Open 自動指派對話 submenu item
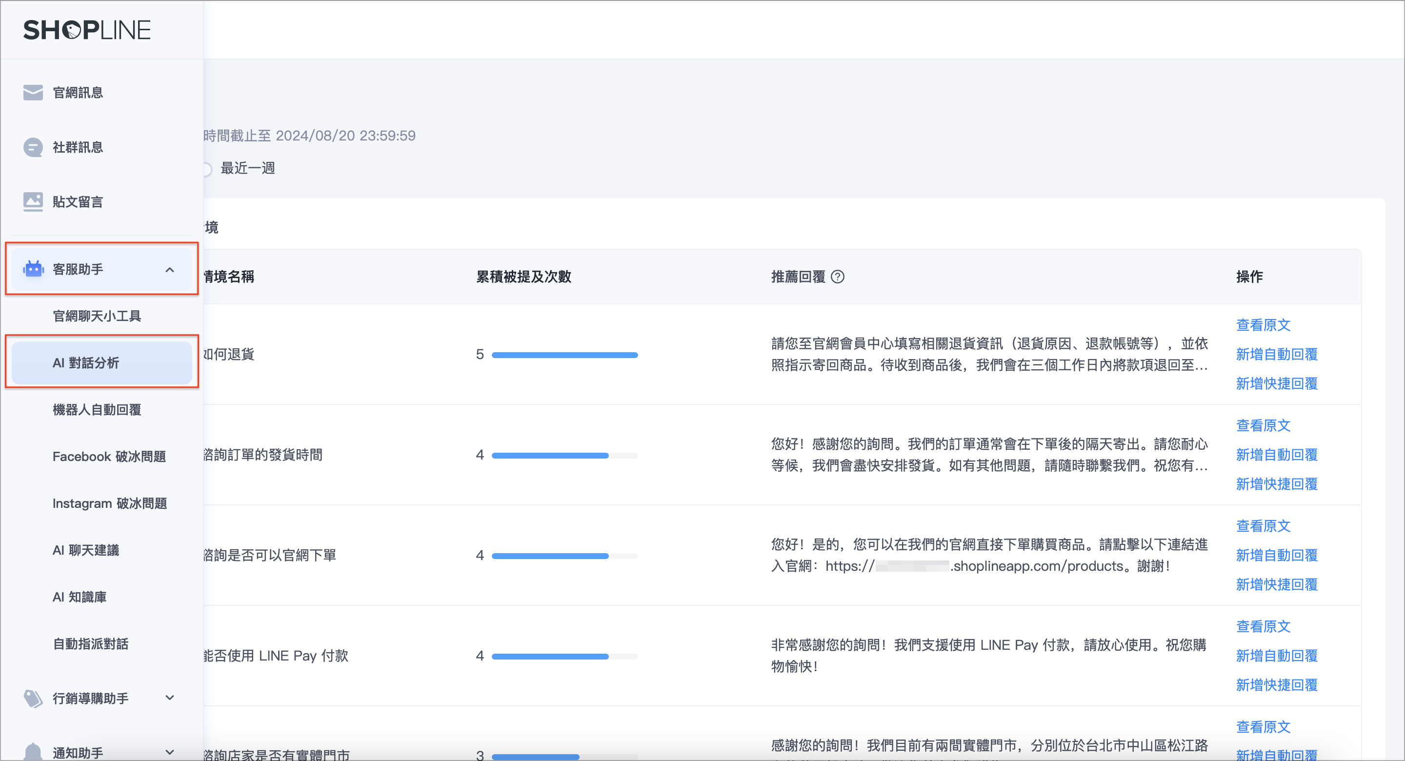This screenshot has height=761, width=1405. point(91,644)
